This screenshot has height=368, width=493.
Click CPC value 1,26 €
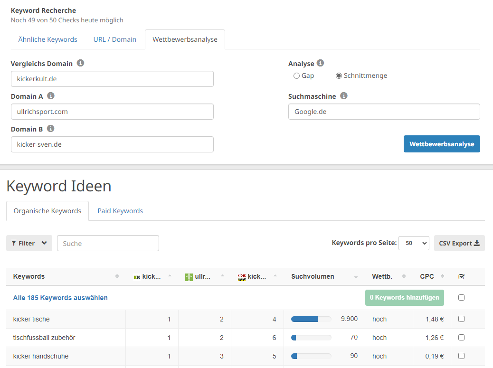coord(435,338)
